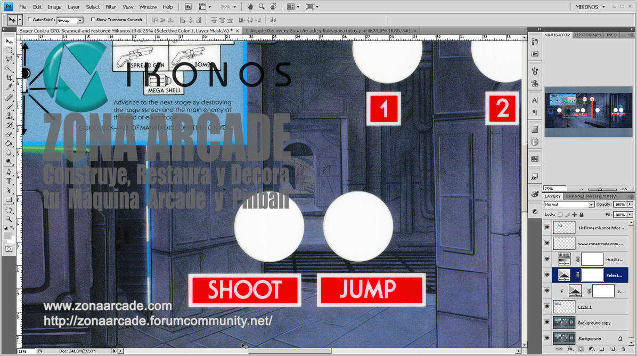Swap foreground and background colors

[x=12, y=228]
